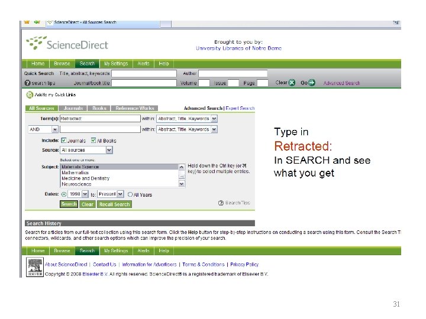Open the Home menu in top green bar

coord(38,63)
